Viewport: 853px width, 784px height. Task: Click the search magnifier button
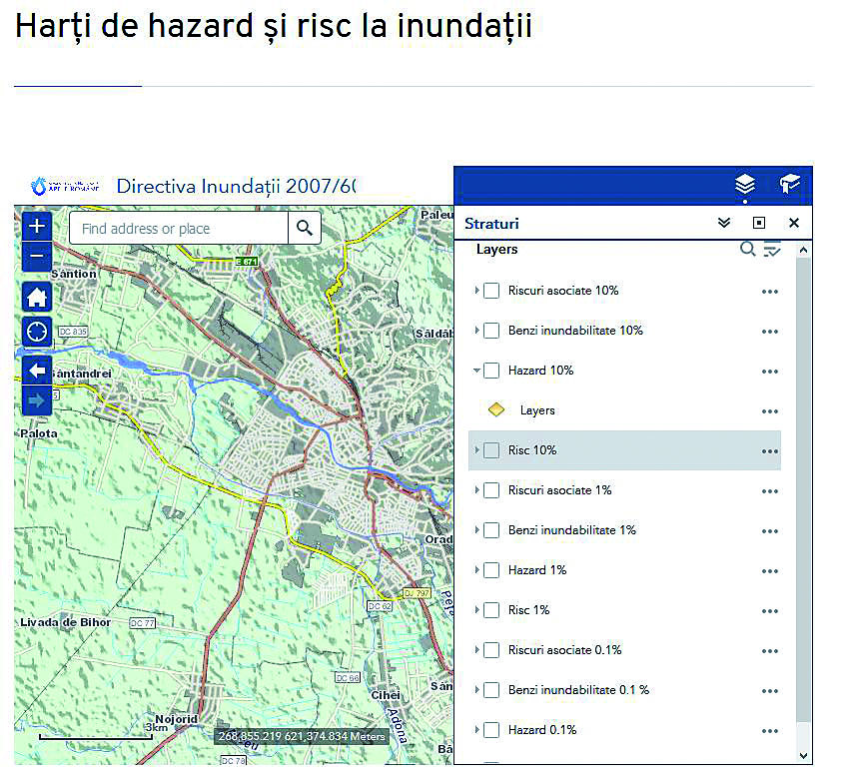point(305,228)
